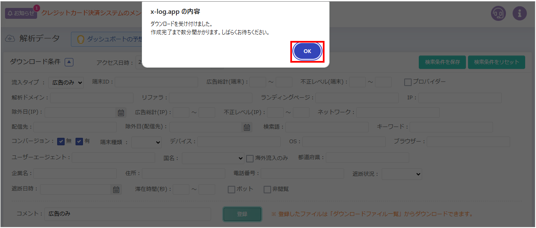The width and height of the screenshot is (536, 228).
Task: Click OK in the download dialog
Action: click(x=307, y=51)
